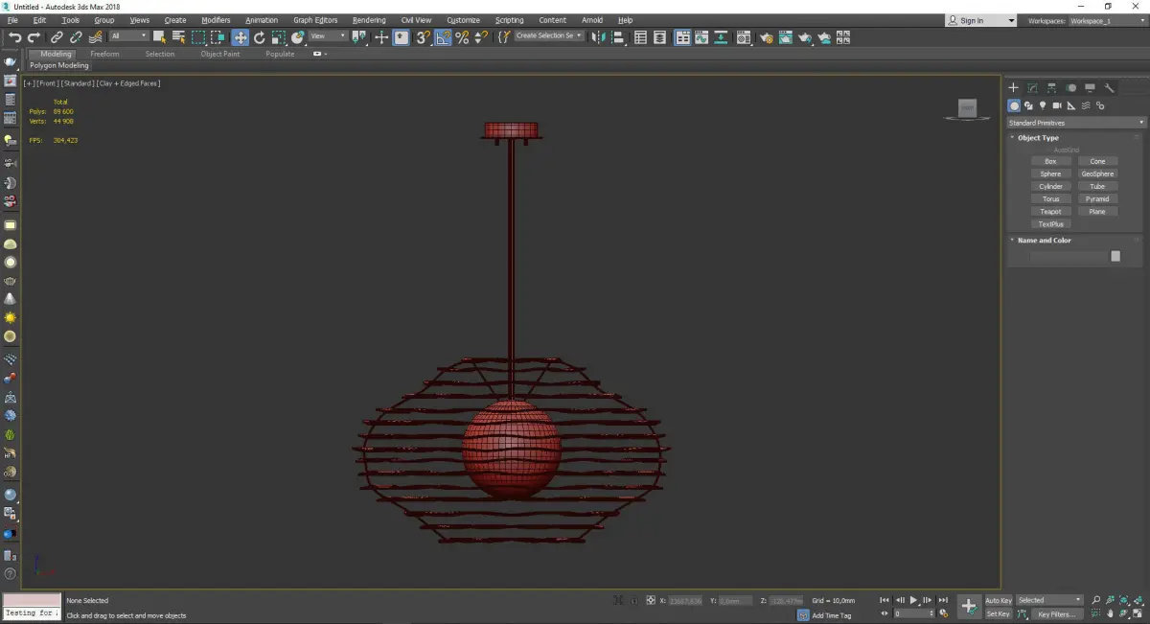Click Bind to Space Warp icon
Screen dimensions: 1150x624
95,37
